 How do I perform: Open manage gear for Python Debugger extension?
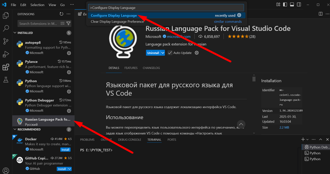[69, 111]
